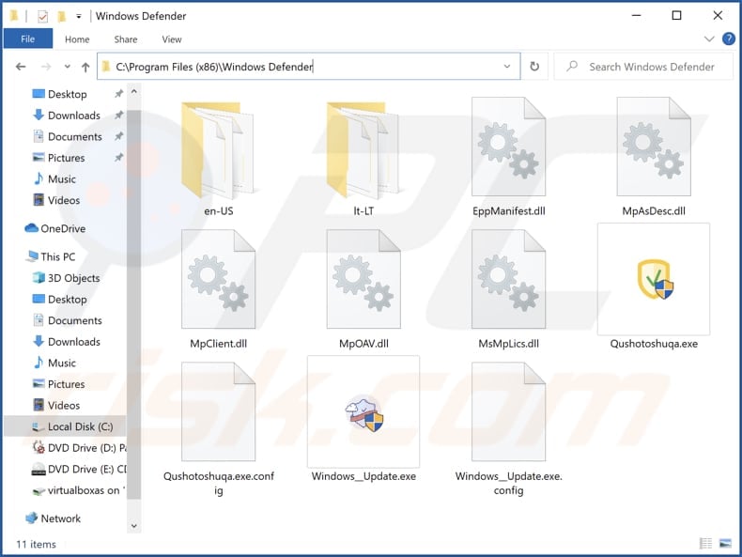
Task: Select Music in Quick access
Action: tap(61, 179)
